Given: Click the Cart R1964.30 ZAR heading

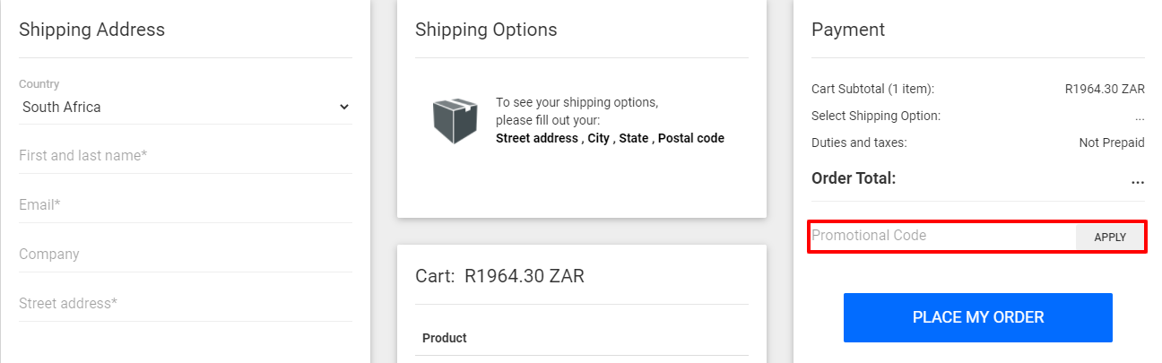Looking at the screenshot, I should (x=499, y=276).
